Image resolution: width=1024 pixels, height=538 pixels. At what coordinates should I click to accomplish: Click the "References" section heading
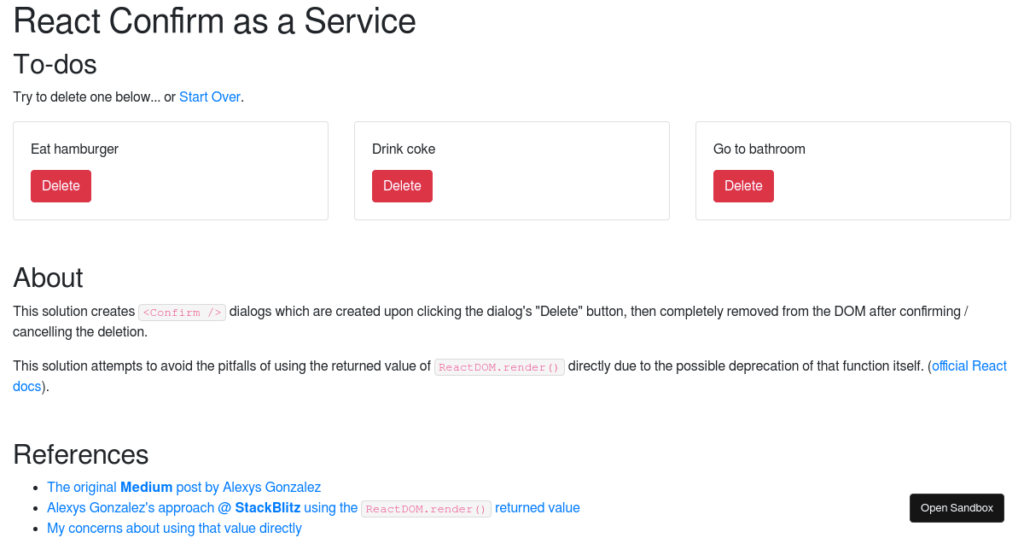(80, 454)
